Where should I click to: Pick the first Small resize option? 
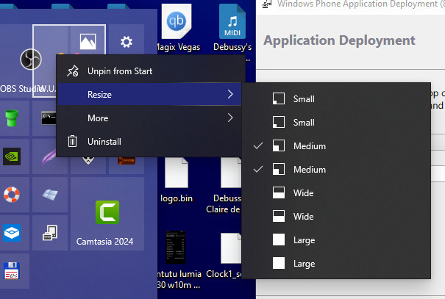point(303,99)
